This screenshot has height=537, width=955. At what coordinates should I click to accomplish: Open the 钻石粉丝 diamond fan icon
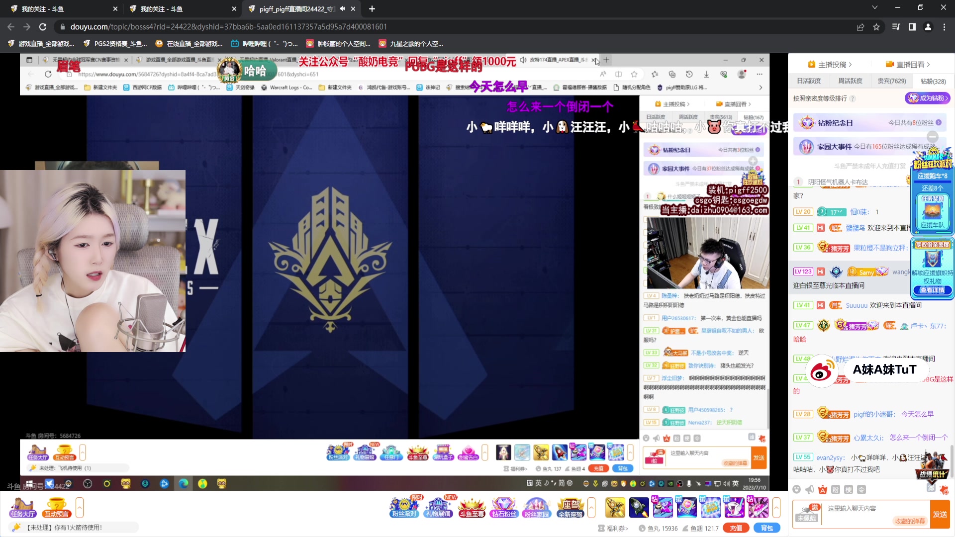[504, 508]
